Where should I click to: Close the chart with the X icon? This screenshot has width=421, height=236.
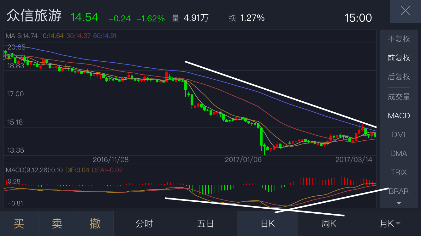pos(405,11)
